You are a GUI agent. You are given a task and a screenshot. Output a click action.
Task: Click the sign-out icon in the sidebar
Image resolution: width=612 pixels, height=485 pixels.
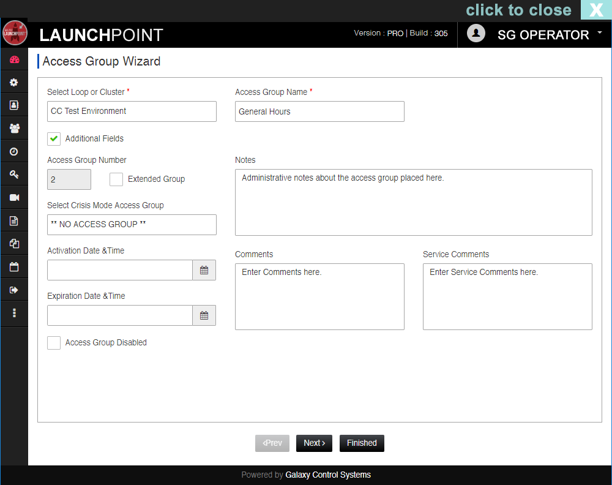(13, 289)
